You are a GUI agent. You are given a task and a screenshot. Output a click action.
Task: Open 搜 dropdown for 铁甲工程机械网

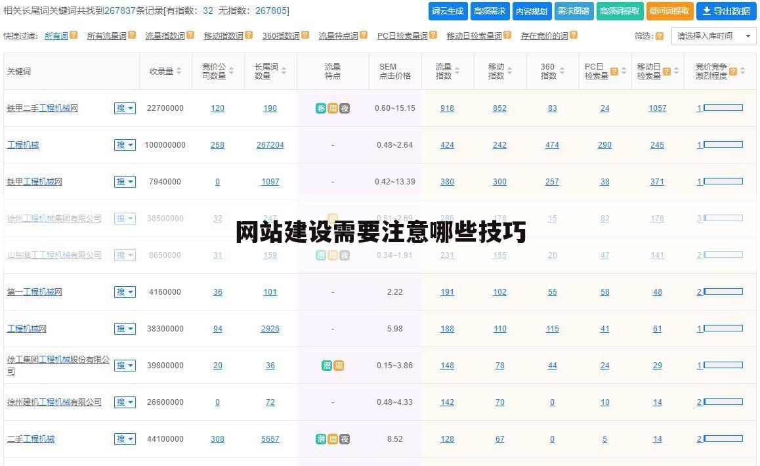[x=125, y=182]
